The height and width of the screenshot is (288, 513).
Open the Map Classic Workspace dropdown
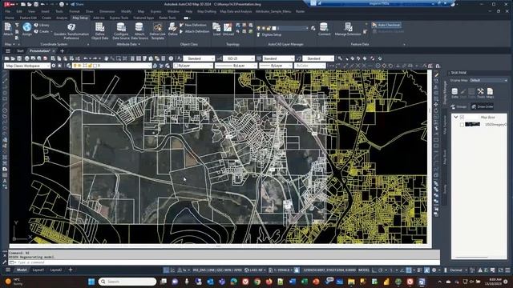point(26,66)
